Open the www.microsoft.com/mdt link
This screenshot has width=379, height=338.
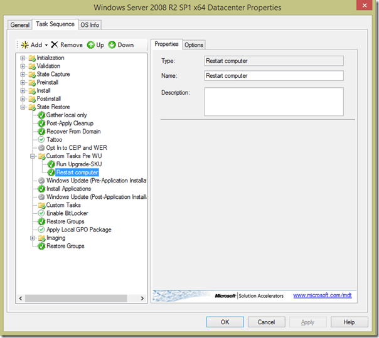pos(321,295)
